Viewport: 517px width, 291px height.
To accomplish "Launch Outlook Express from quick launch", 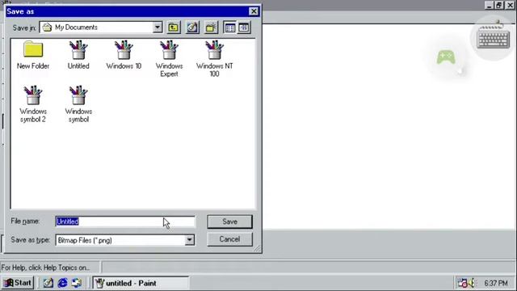I will coord(77,283).
